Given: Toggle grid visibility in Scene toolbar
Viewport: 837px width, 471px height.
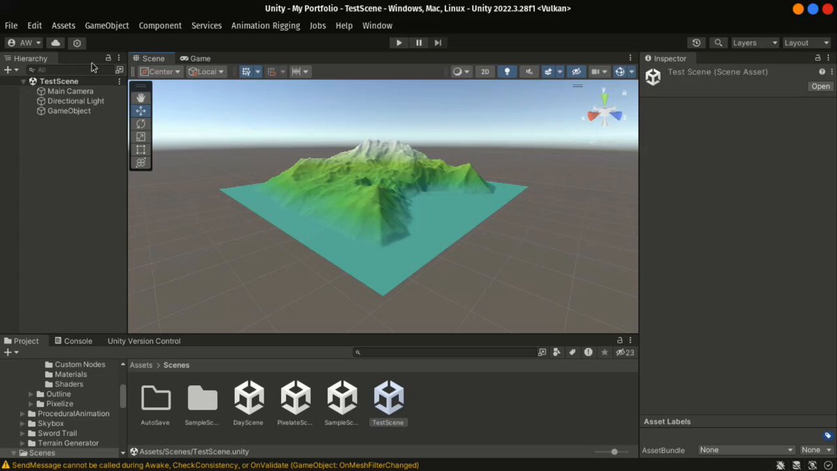Looking at the screenshot, I should pos(246,72).
